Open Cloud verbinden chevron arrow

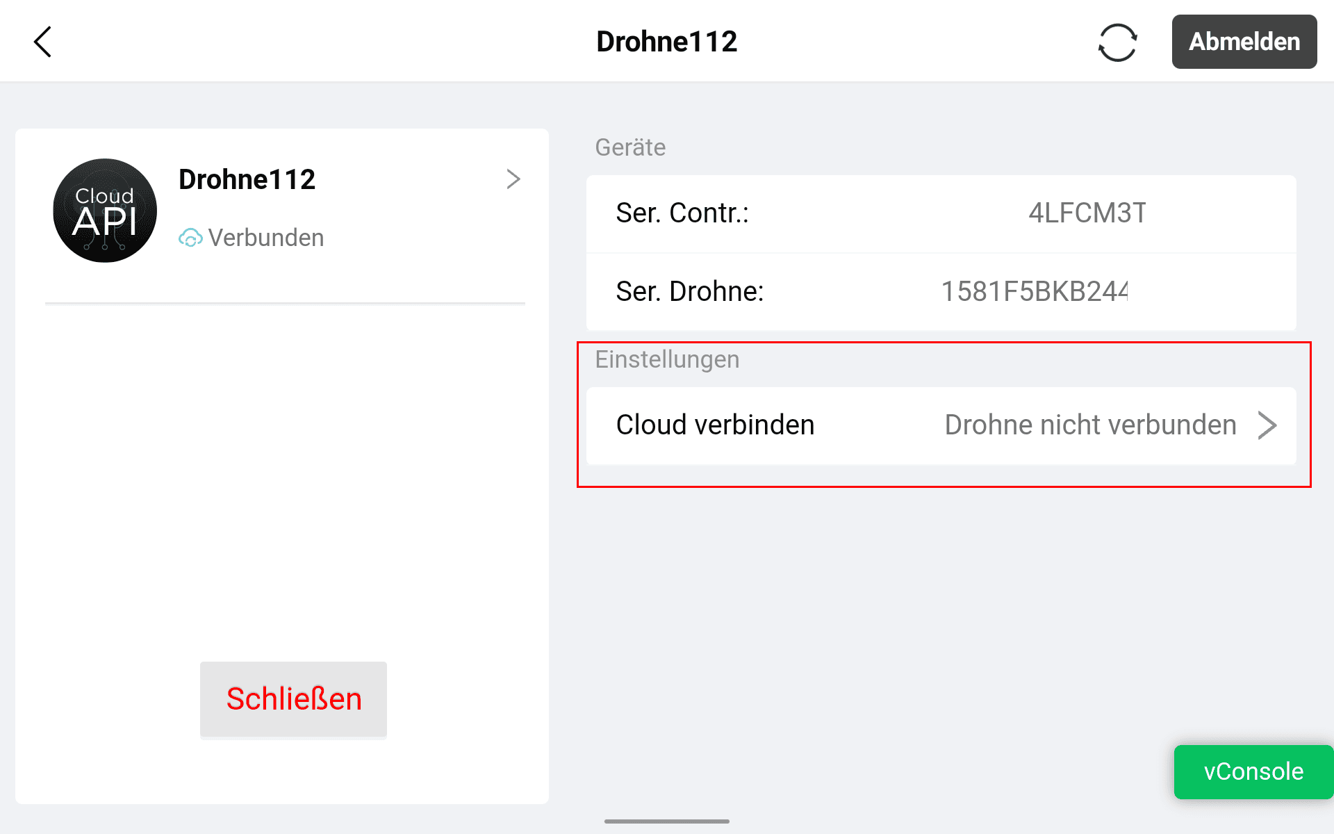(1267, 425)
